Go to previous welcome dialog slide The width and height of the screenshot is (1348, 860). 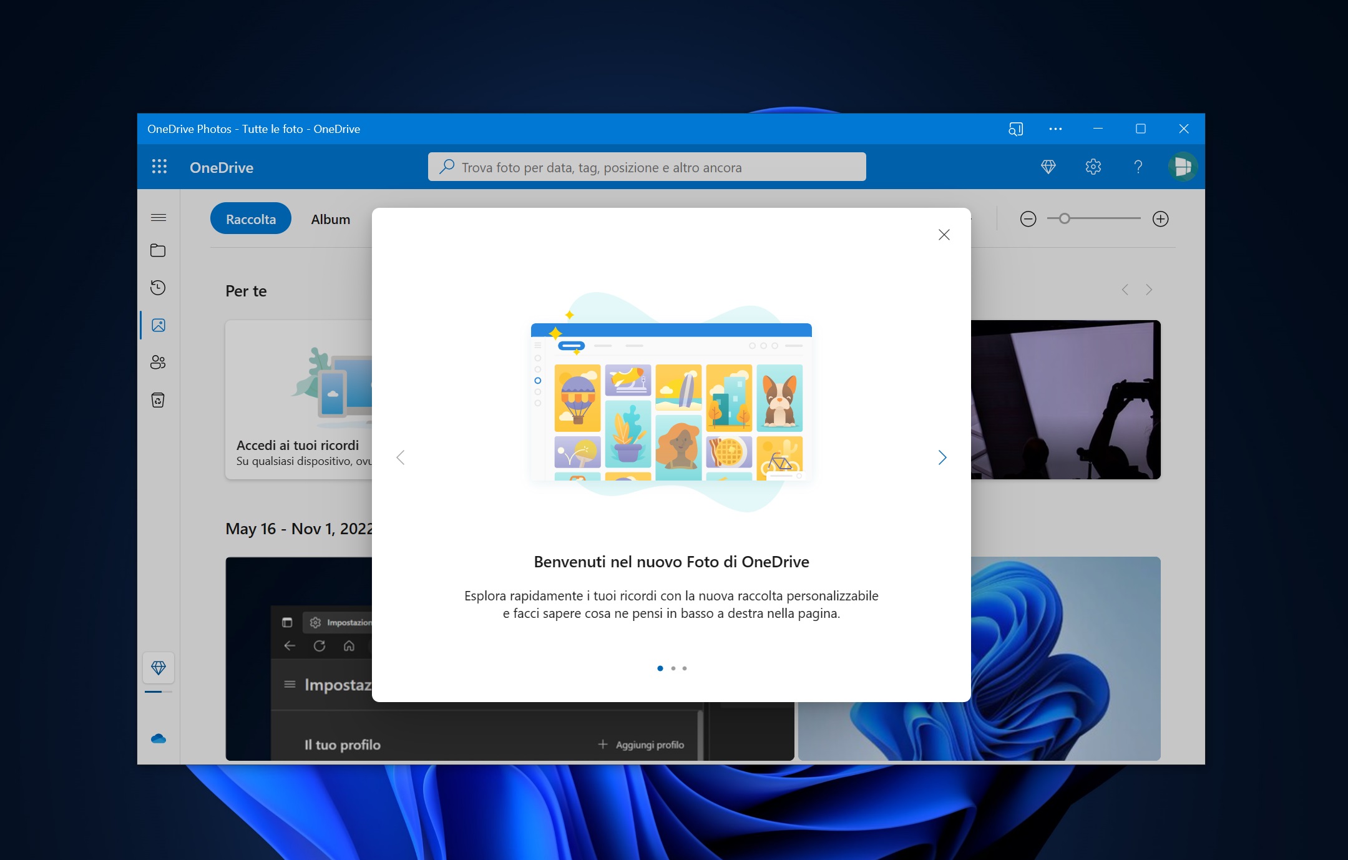click(401, 457)
